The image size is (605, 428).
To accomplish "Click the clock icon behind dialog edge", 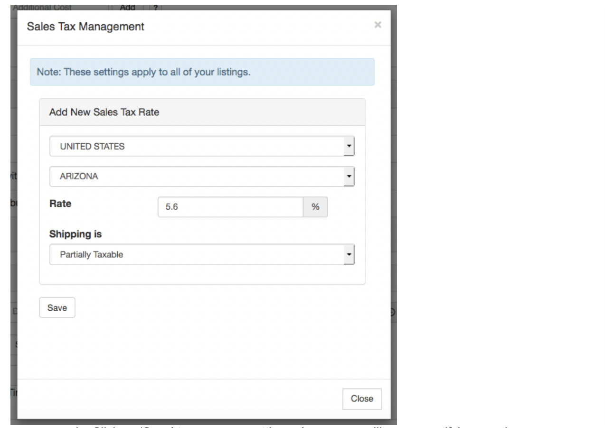I will point(393,312).
